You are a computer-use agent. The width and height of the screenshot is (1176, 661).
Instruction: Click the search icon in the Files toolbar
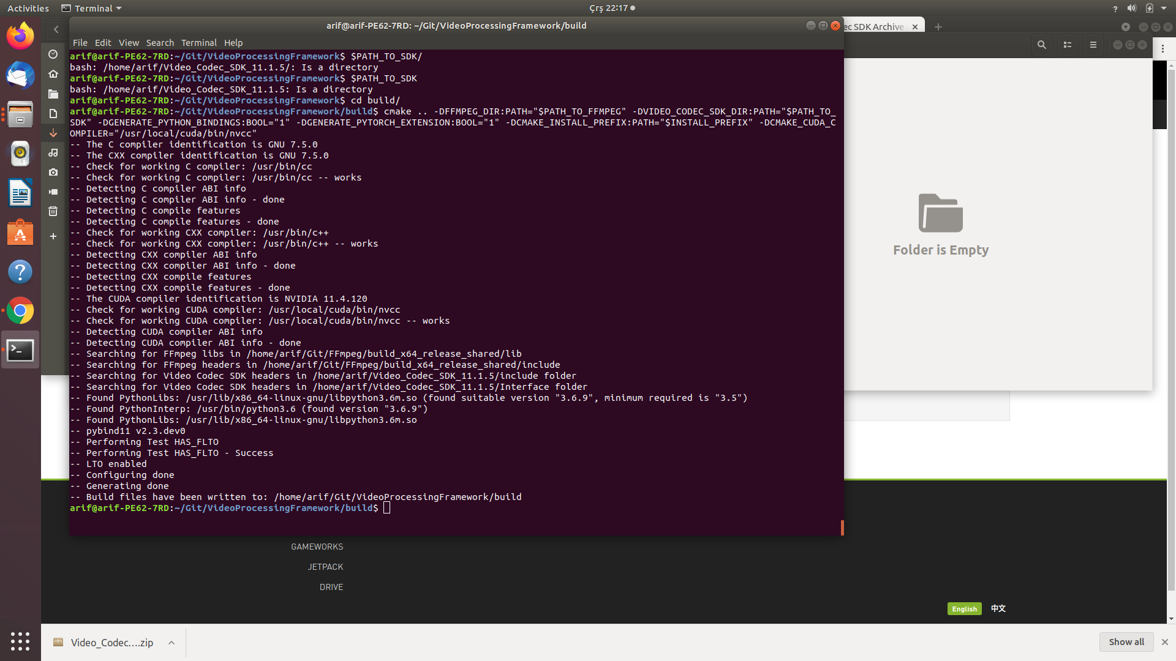(x=1041, y=45)
